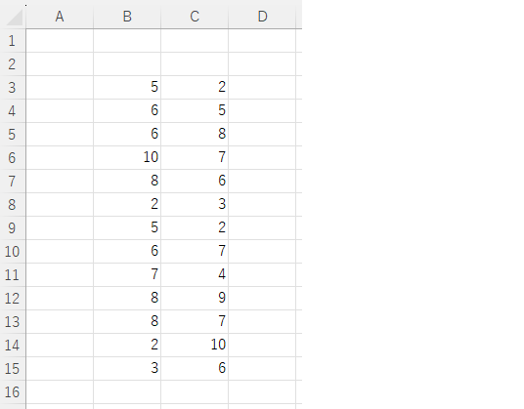Click empty cell A1
Screen dimensions: 524x409
(60, 41)
